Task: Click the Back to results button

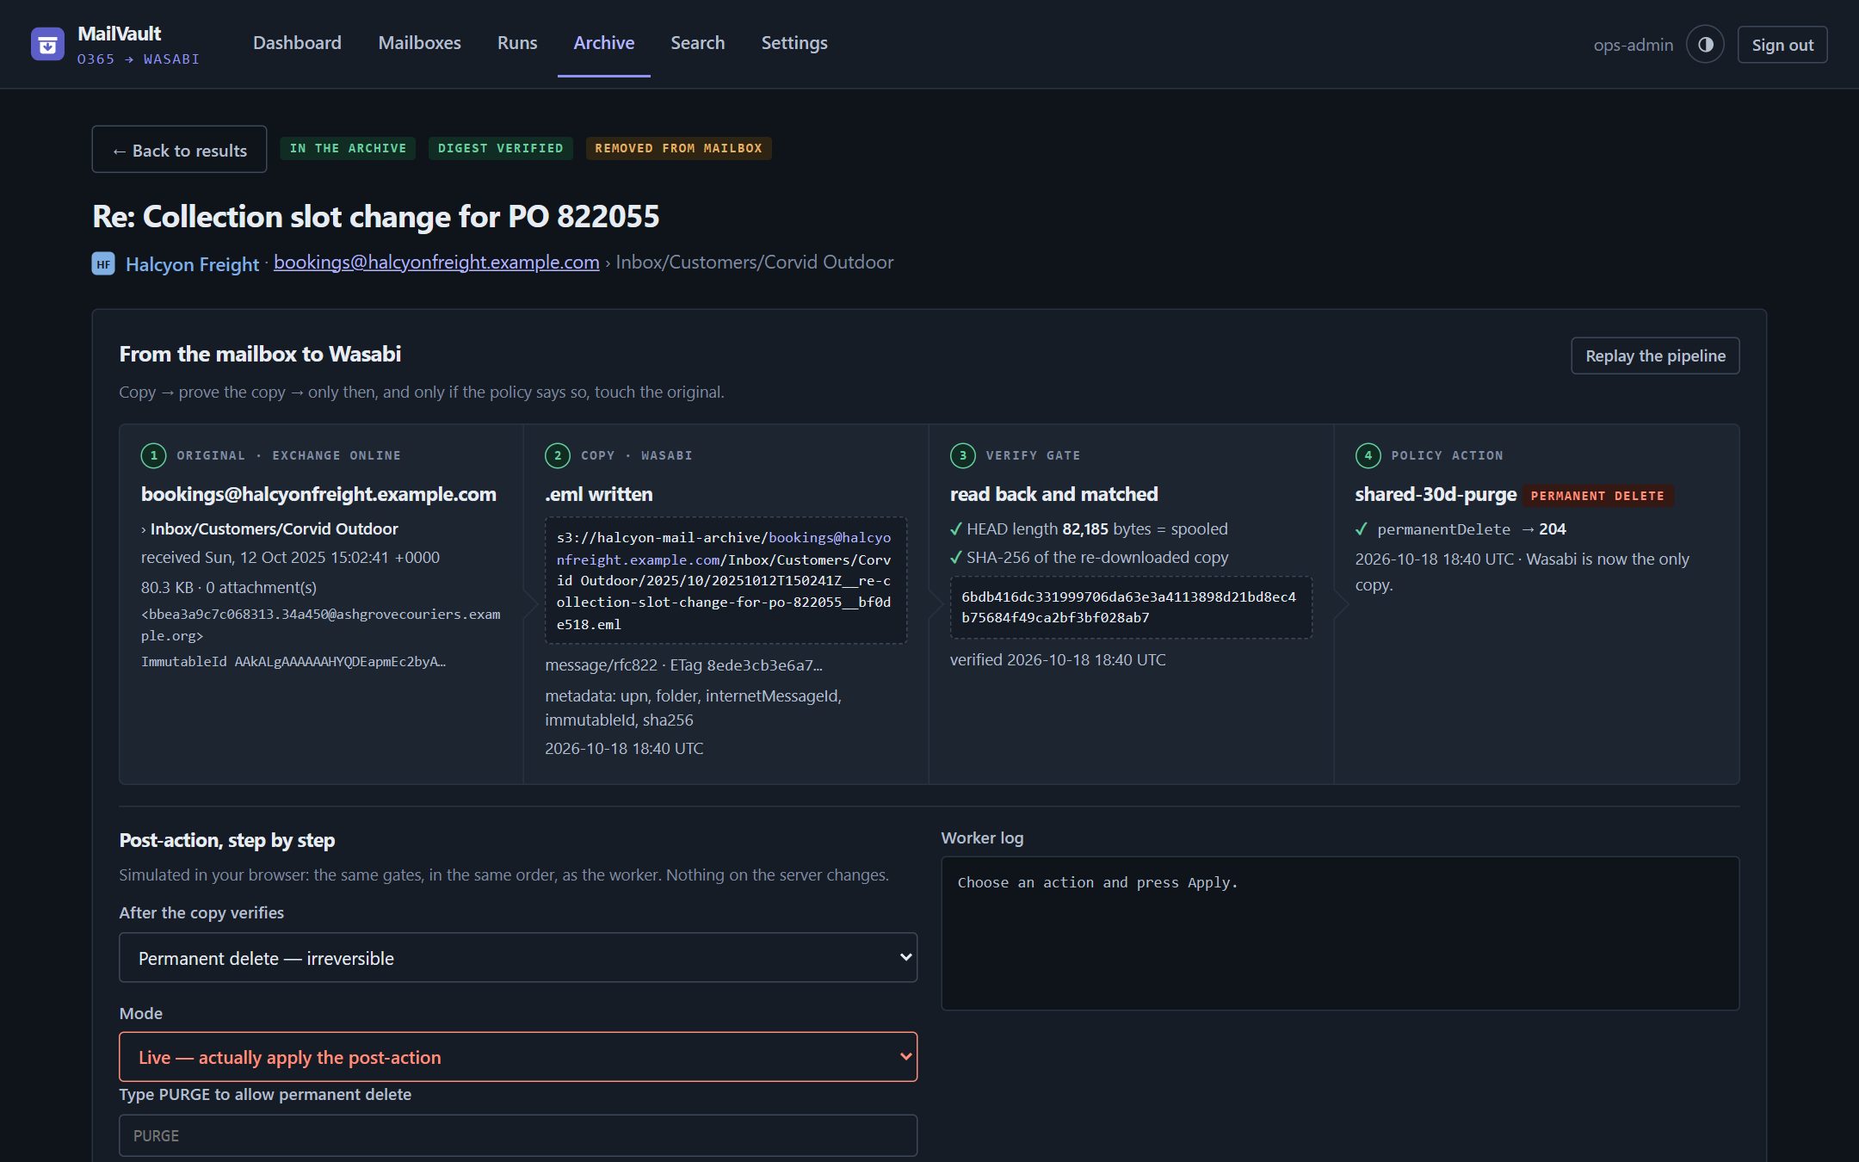Action: pos(179,150)
